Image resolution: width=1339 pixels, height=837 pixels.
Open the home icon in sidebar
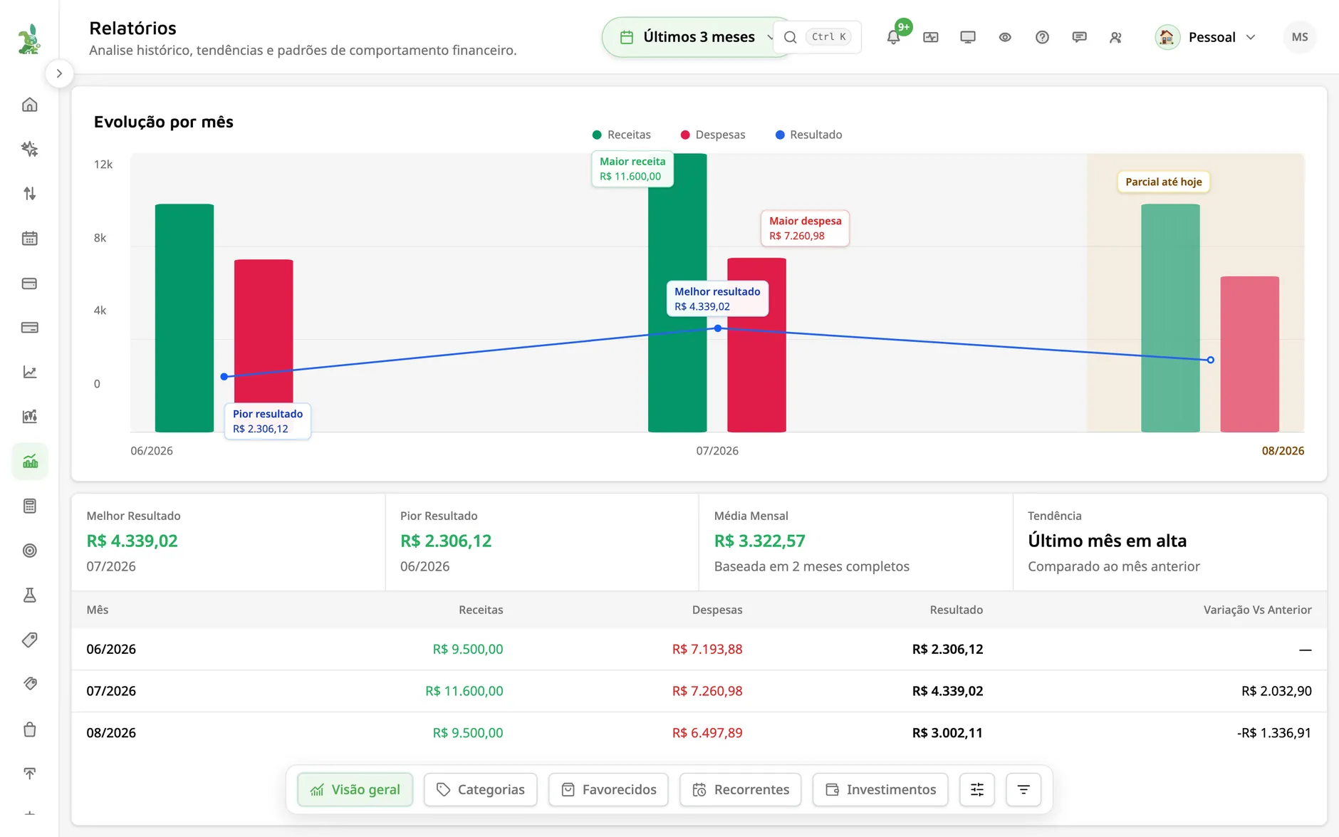(x=29, y=105)
